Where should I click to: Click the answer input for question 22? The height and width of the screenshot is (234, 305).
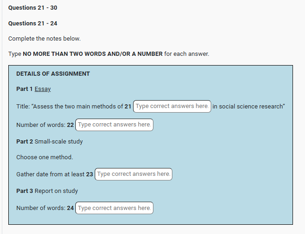114,125
